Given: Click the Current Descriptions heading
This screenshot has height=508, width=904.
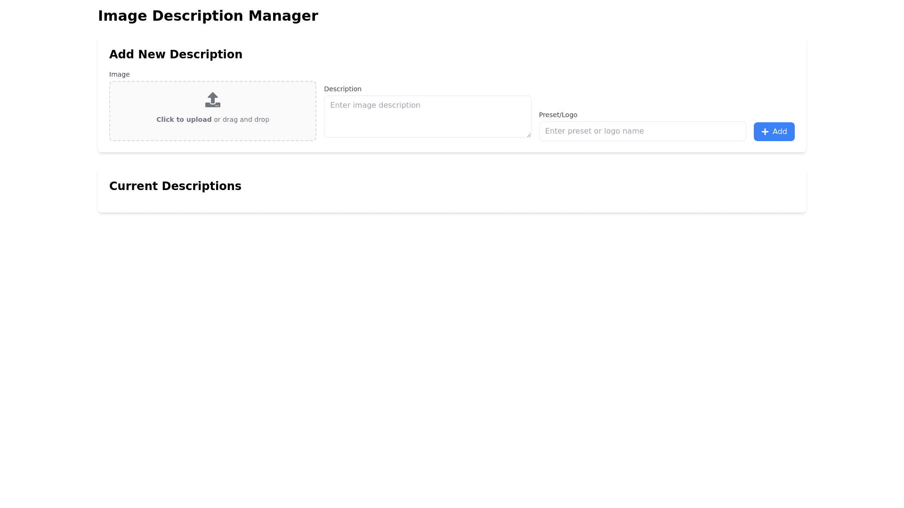Looking at the screenshot, I should coord(175,186).
